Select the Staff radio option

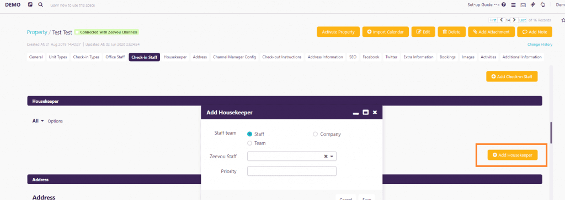(250, 134)
